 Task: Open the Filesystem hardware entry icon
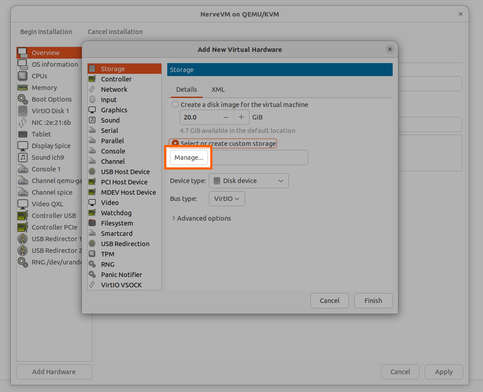tap(92, 223)
